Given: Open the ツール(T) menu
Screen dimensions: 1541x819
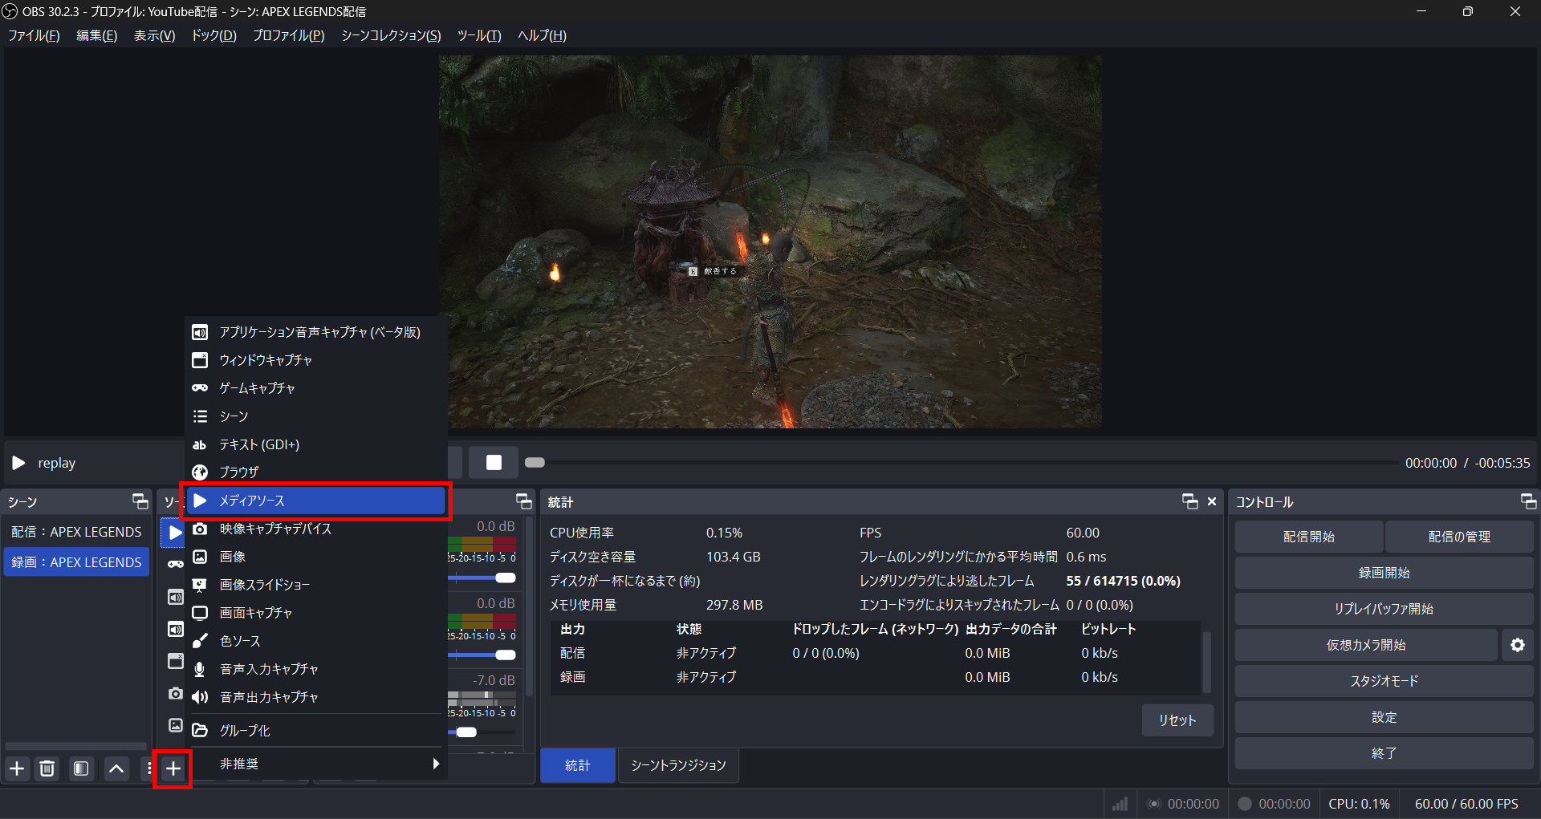Looking at the screenshot, I should (x=479, y=35).
